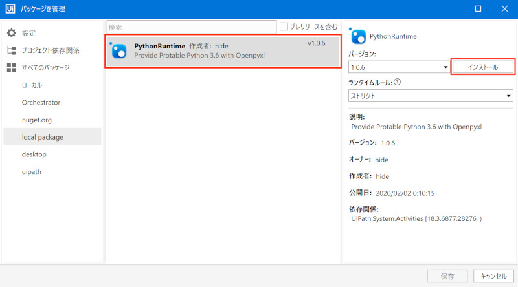Select the Orchestrator package source

click(x=41, y=102)
